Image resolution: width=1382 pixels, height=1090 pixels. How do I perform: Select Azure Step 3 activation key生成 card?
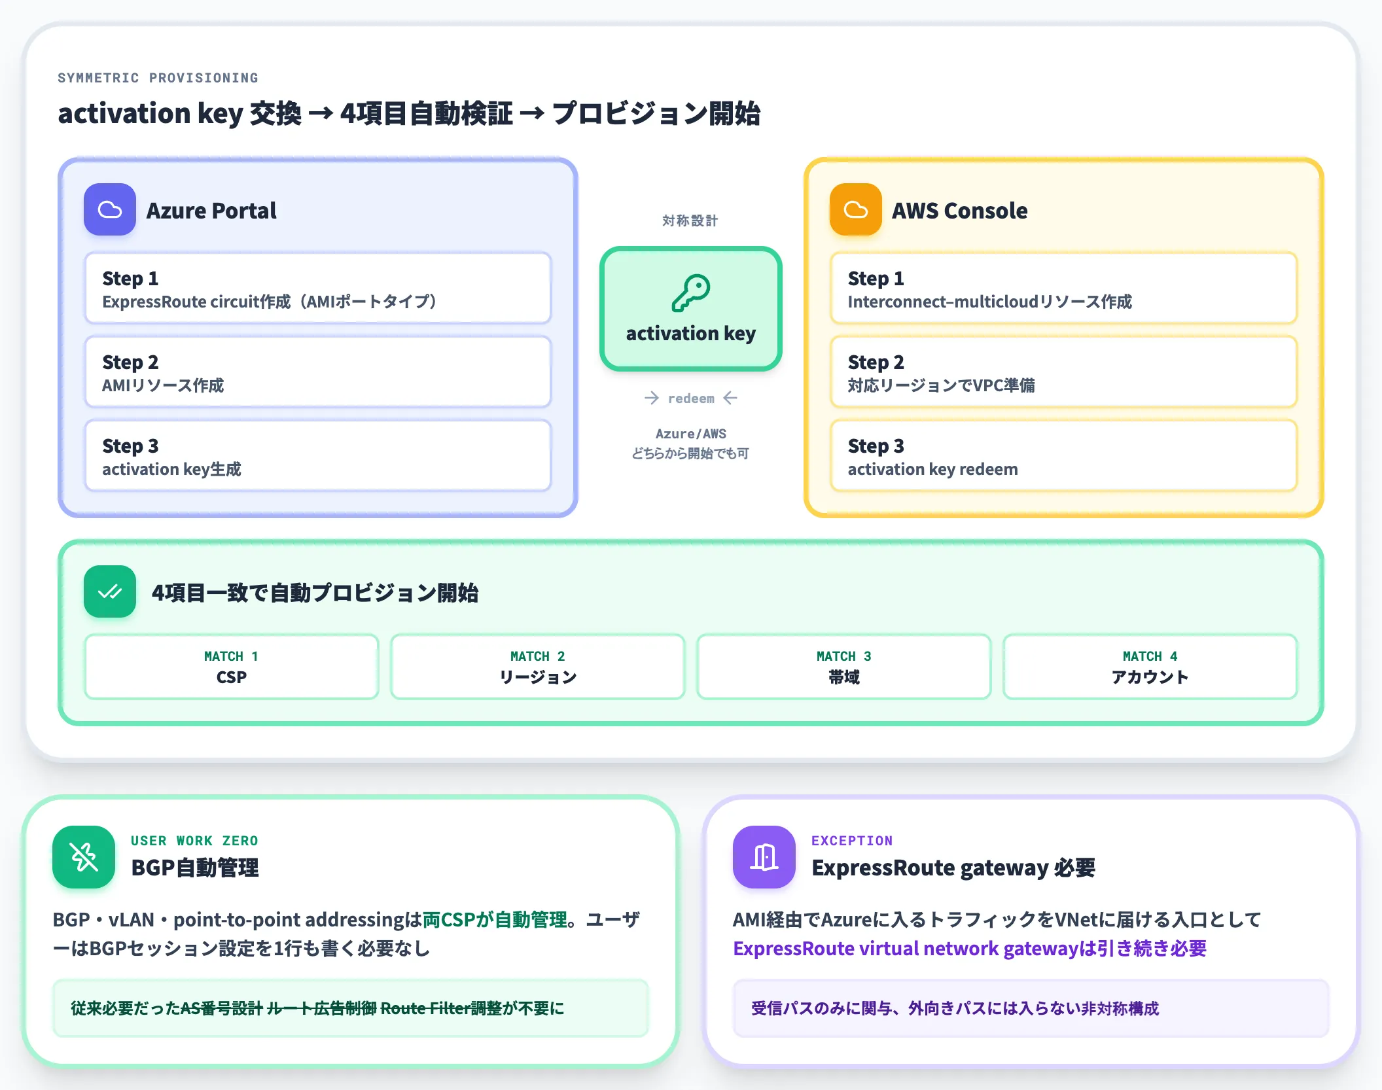point(318,455)
